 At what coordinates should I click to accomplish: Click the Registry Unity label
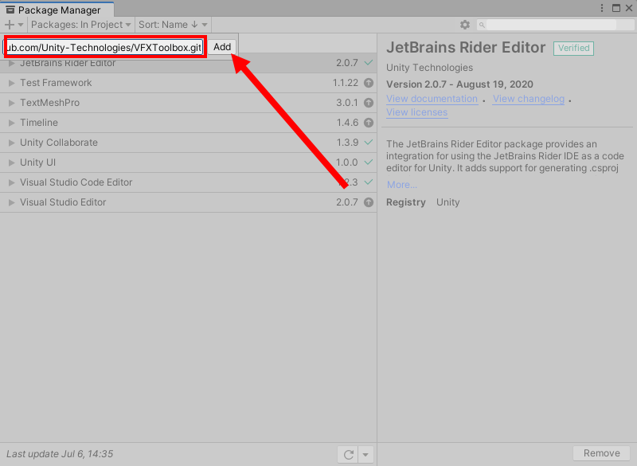click(x=423, y=202)
